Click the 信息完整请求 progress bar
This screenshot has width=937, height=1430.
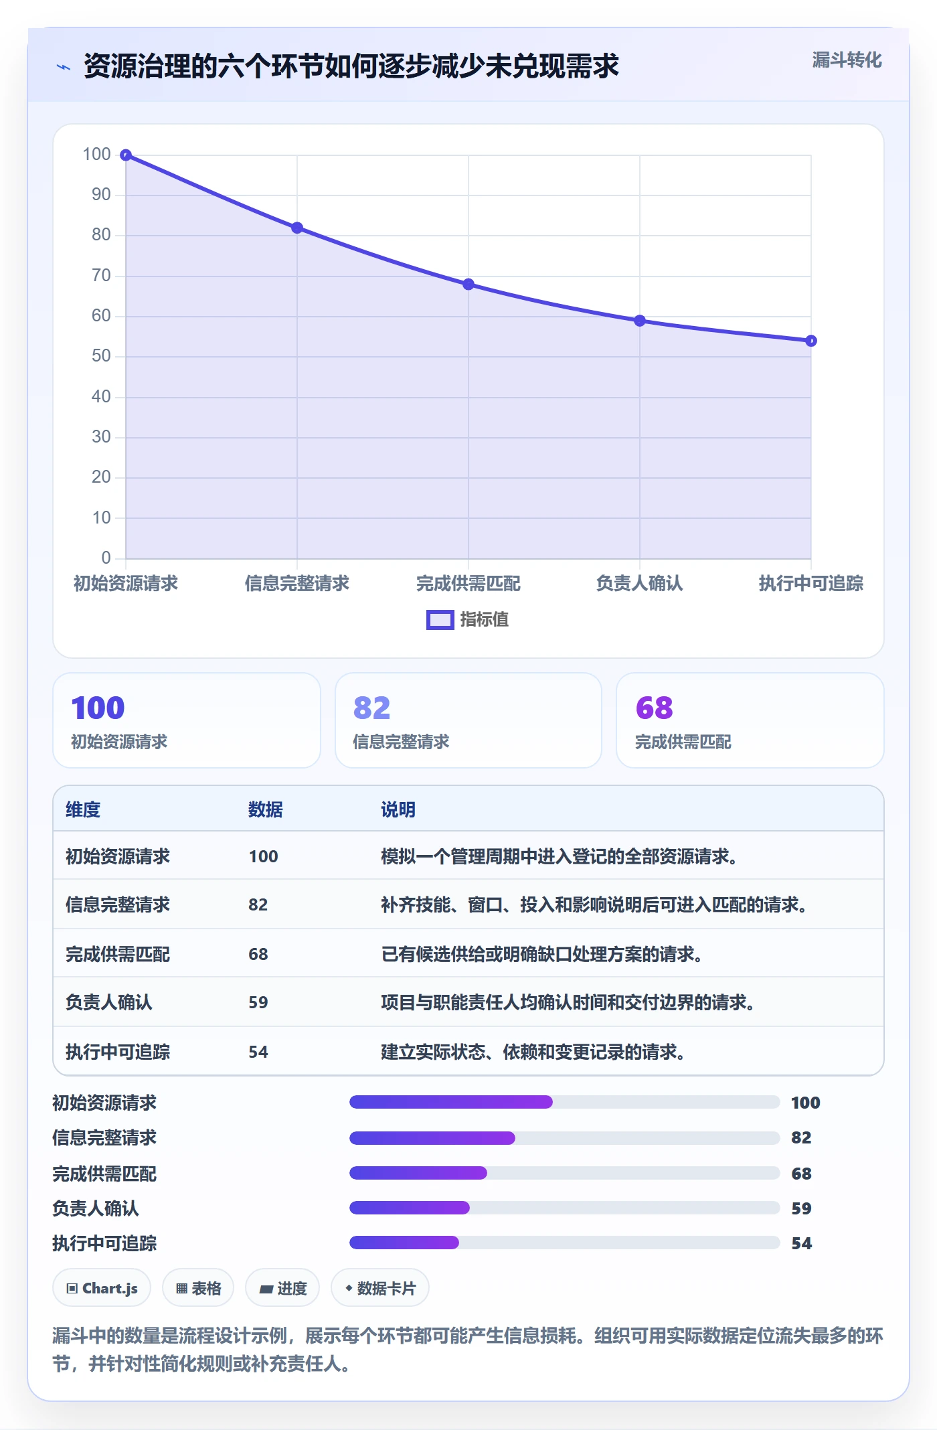coord(564,1137)
